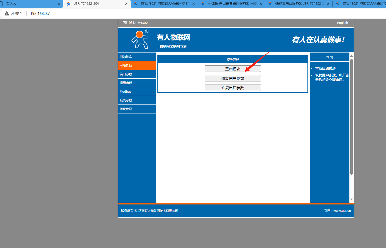Image resolution: width=386 pixels, height=248 pixels.
Task: Select 模块管理 in the left sidebar
Action: tap(137, 109)
